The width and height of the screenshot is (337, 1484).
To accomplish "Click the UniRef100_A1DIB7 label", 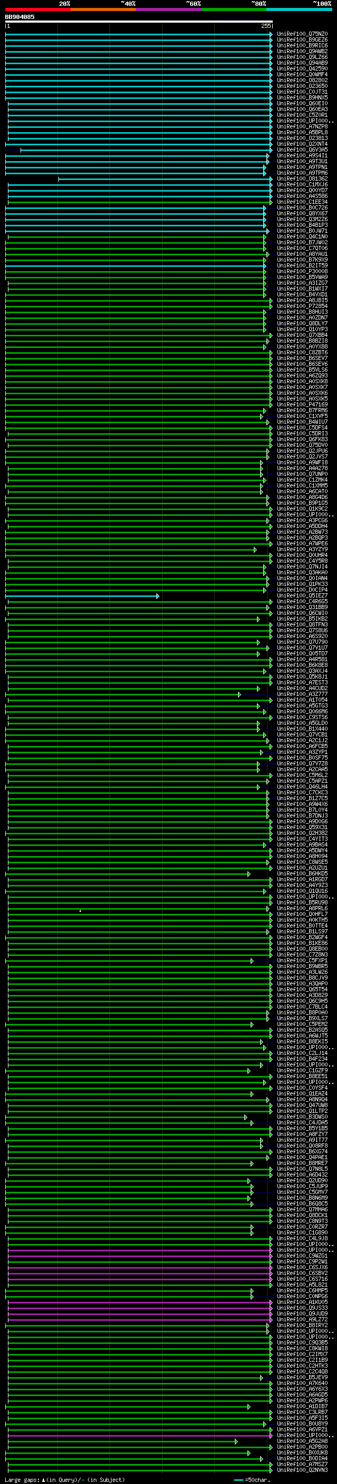I will [302, 1407].
